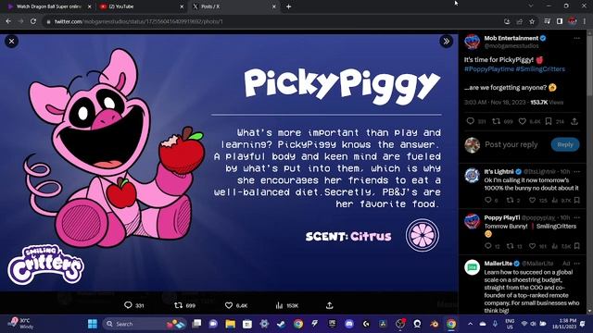Image resolution: width=593 pixels, height=333 pixels.
Task: Focus the Post your reply field
Action: (511, 144)
